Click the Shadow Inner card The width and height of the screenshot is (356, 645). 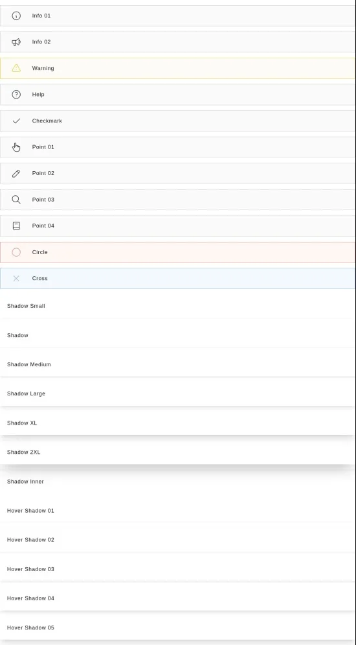coord(178,481)
